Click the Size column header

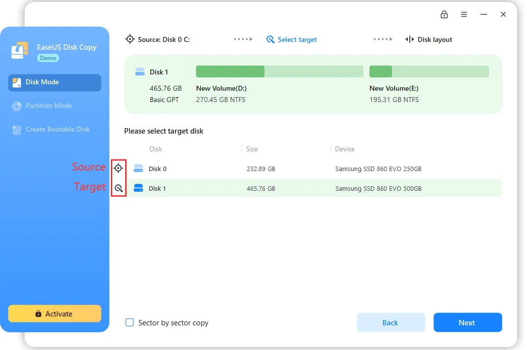click(x=252, y=149)
